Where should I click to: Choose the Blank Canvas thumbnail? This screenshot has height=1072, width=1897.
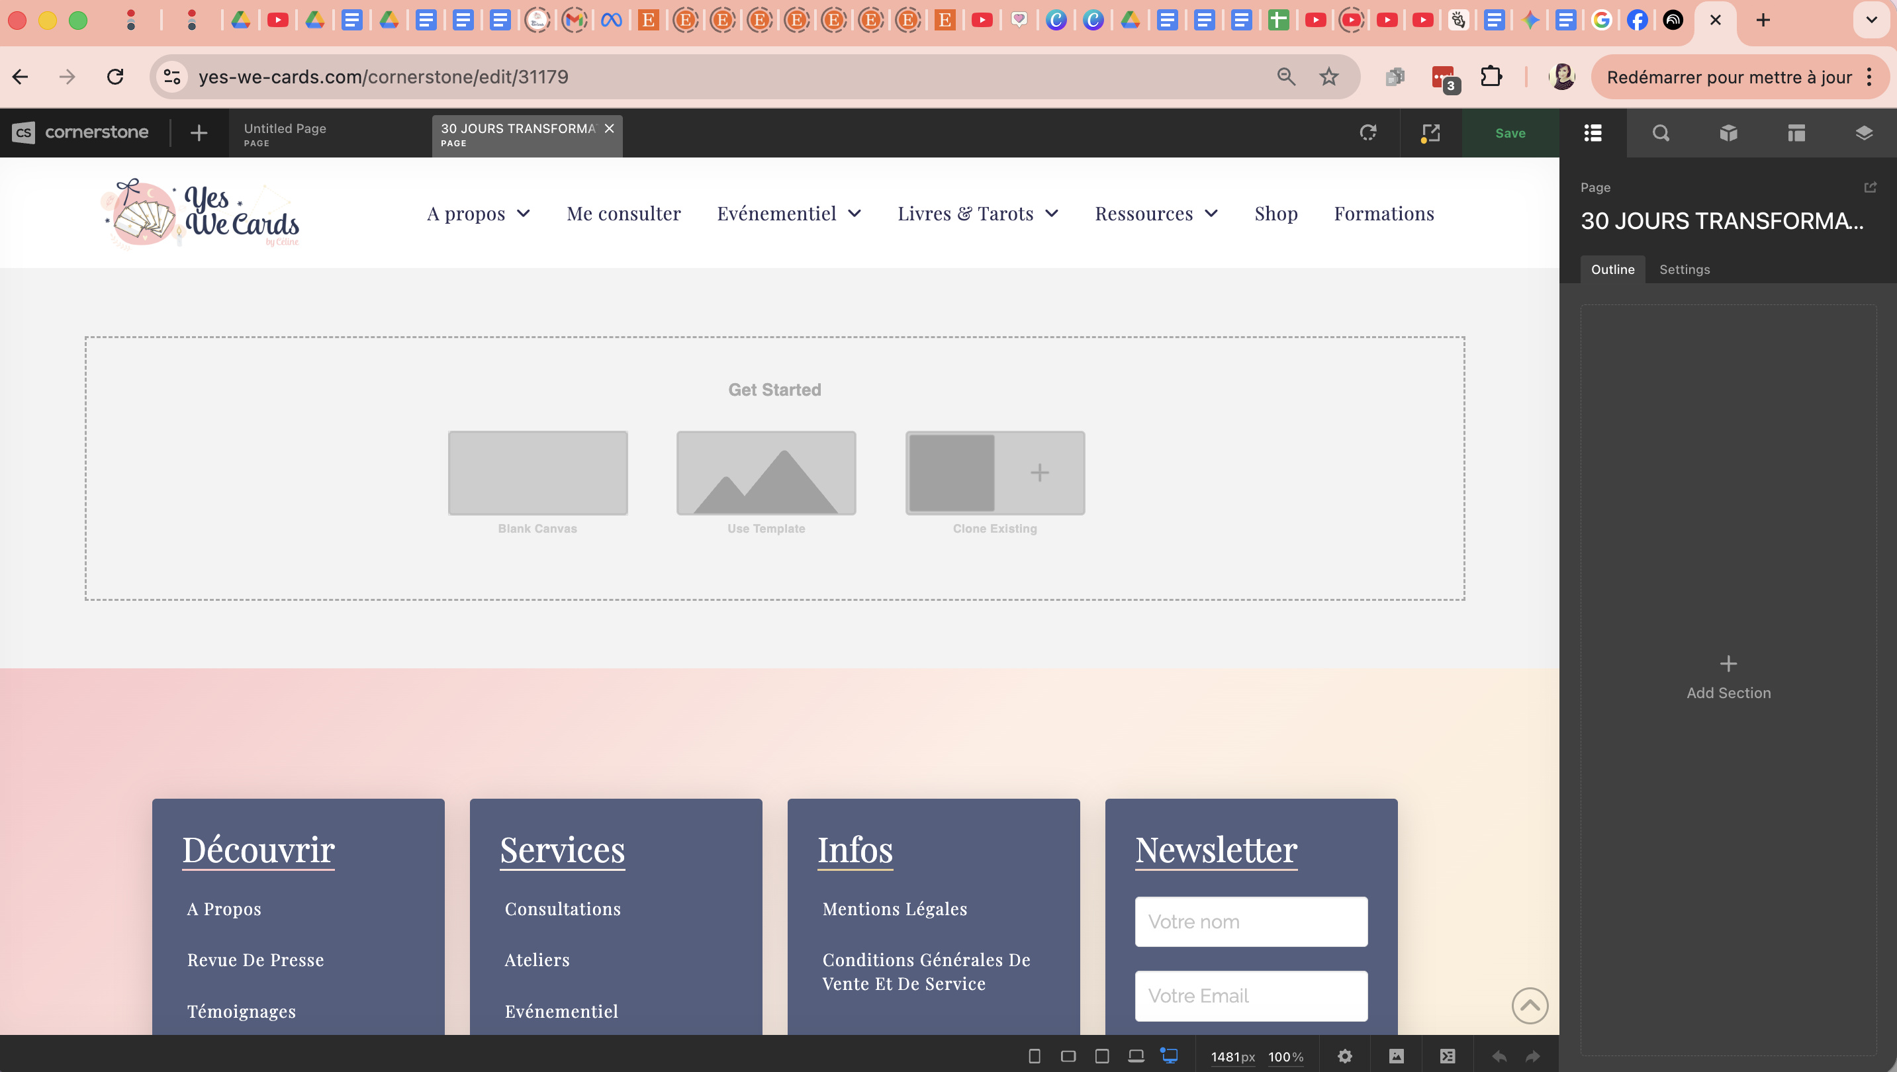point(537,472)
